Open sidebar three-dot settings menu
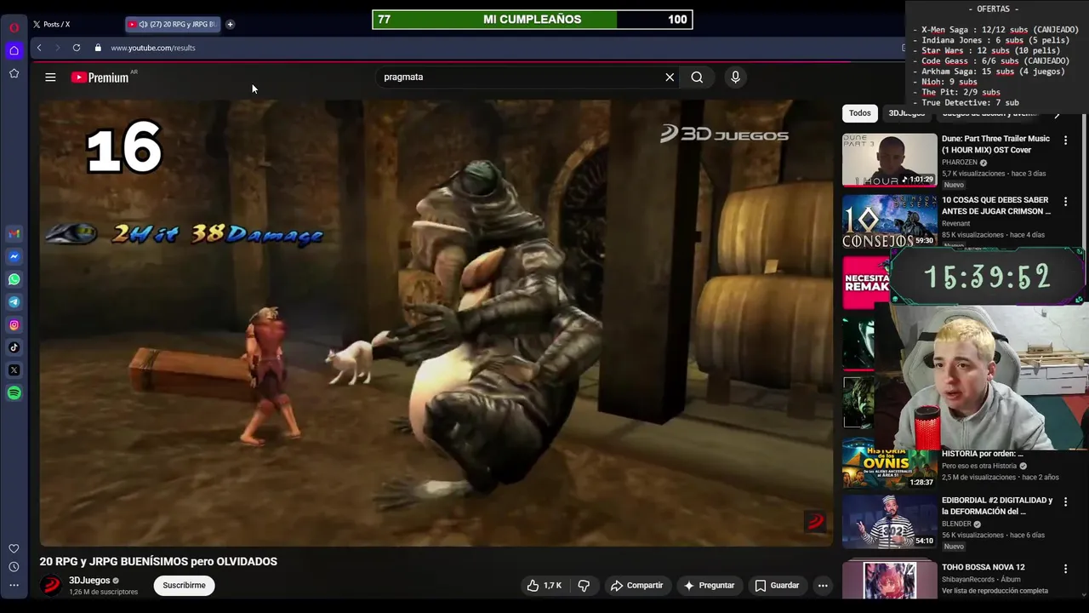The height and width of the screenshot is (613, 1089). [14, 585]
